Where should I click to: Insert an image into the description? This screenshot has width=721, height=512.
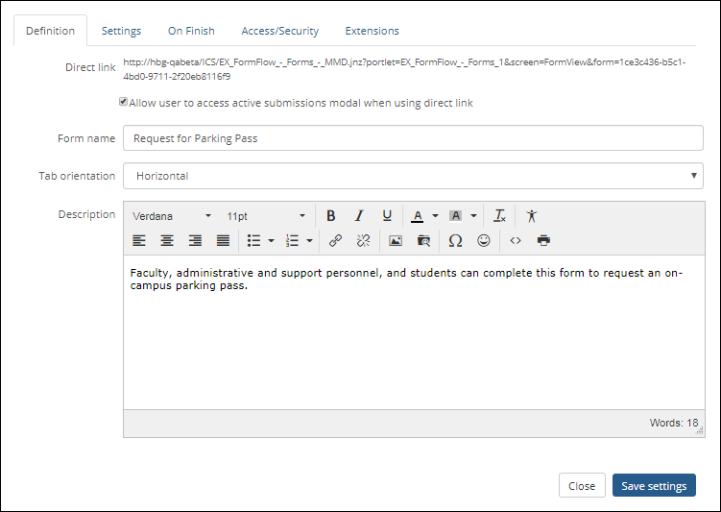coord(395,240)
